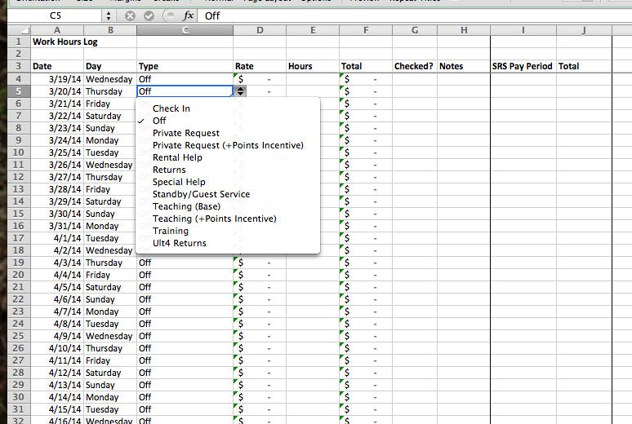Select column D header
The image size is (632, 424).
coord(259,30)
